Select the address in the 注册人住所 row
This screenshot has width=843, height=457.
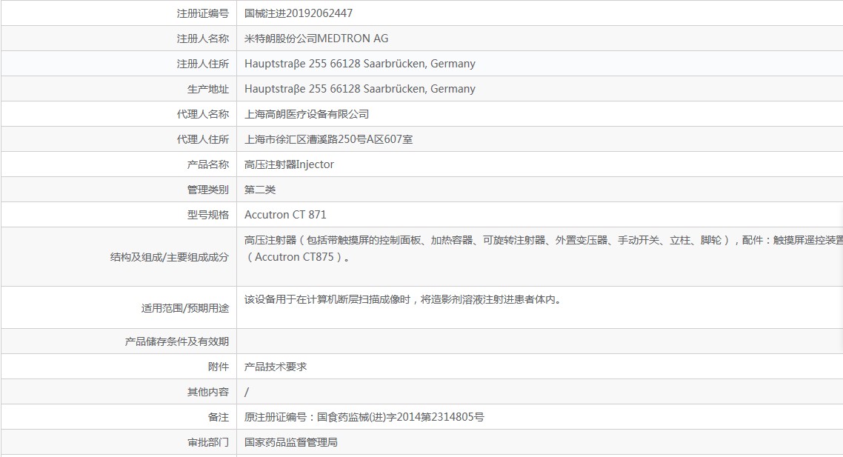(x=360, y=64)
